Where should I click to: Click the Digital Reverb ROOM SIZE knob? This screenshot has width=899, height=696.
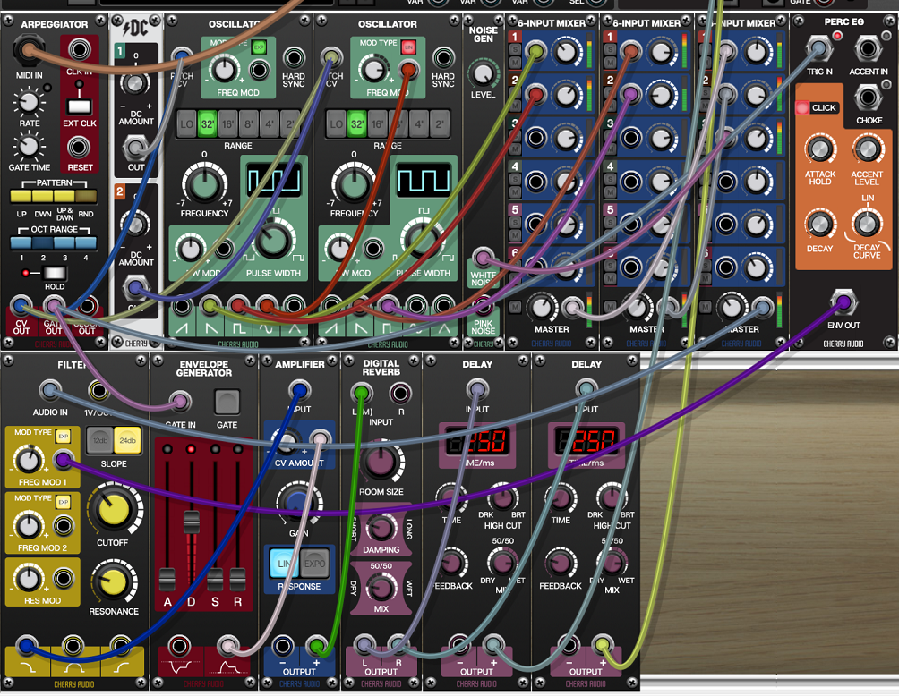pyautogui.click(x=381, y=462)
